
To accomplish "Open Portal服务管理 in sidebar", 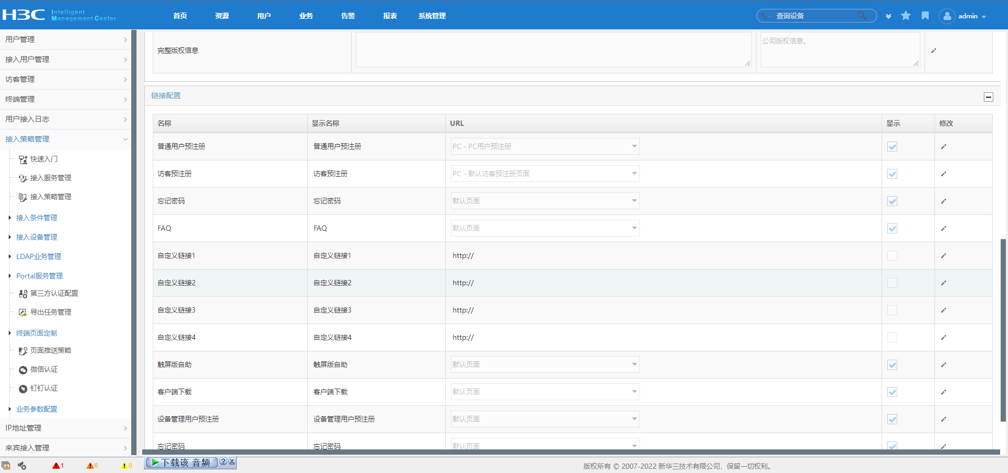I will [39, 276].
